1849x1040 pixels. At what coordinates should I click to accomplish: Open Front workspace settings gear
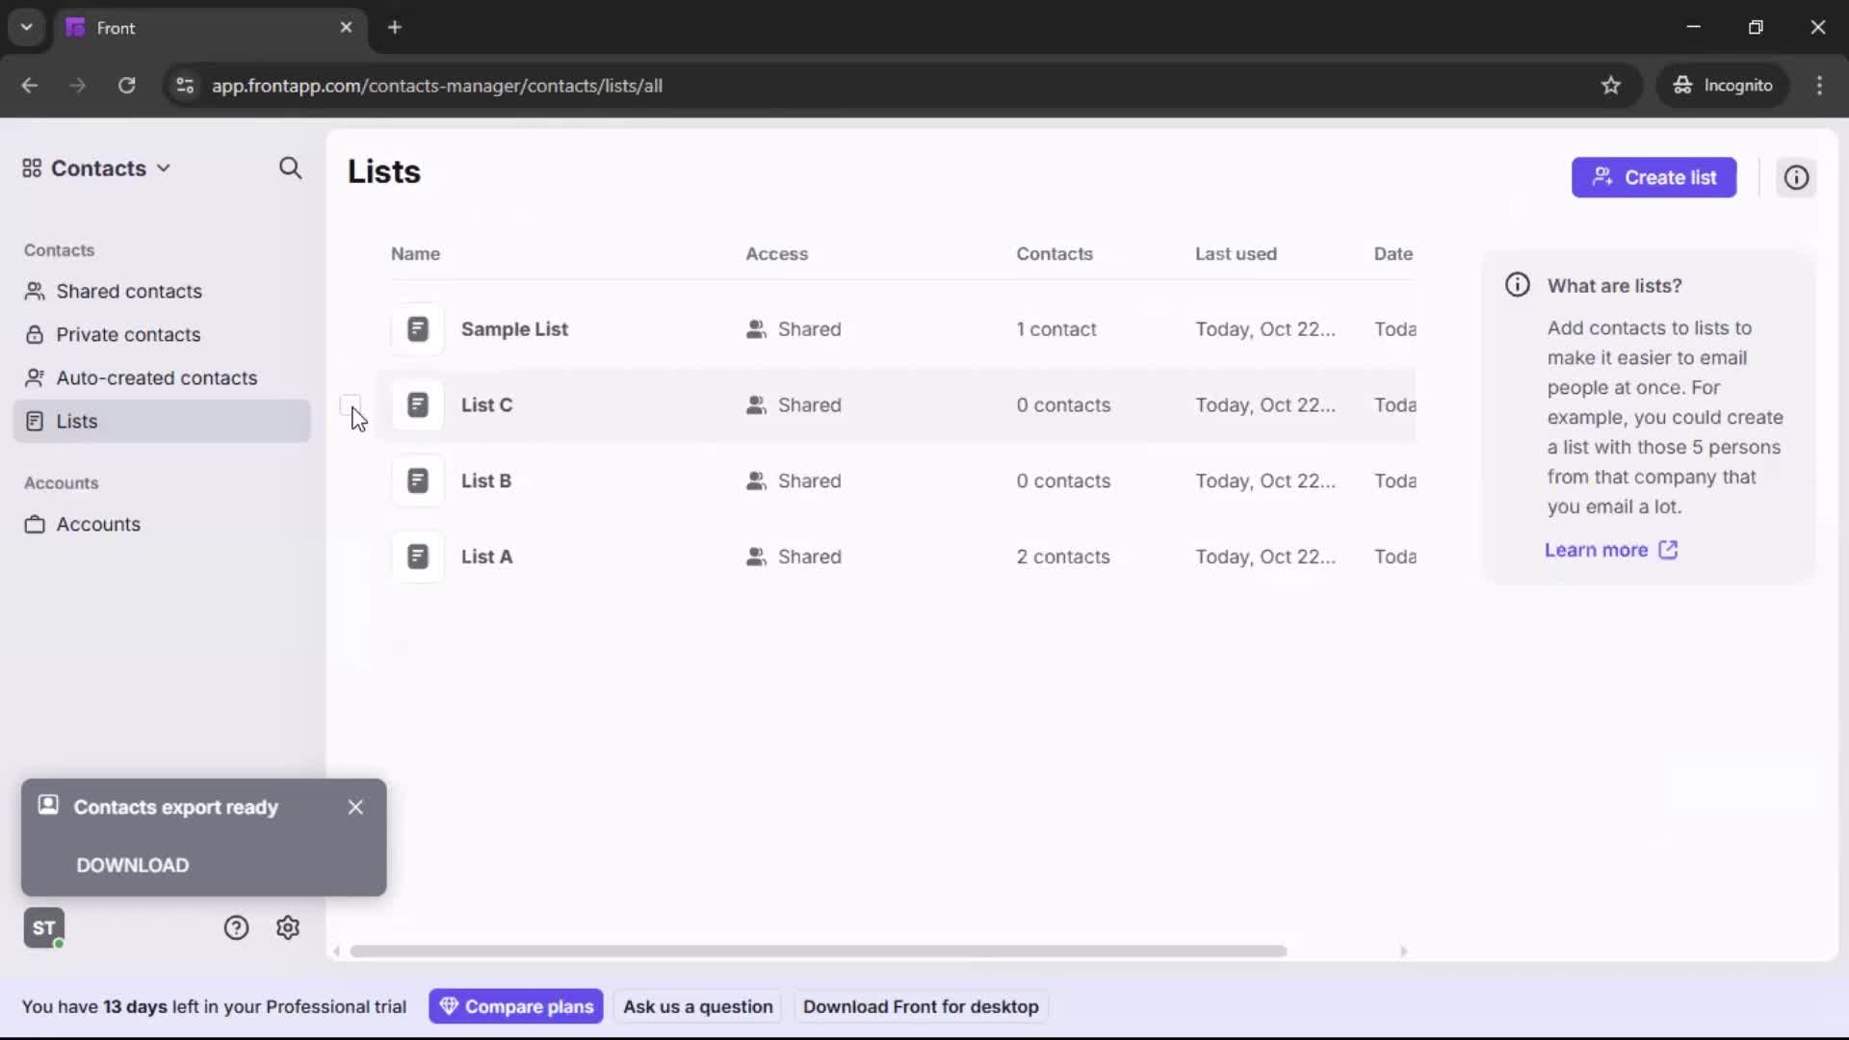pos(288,927)
